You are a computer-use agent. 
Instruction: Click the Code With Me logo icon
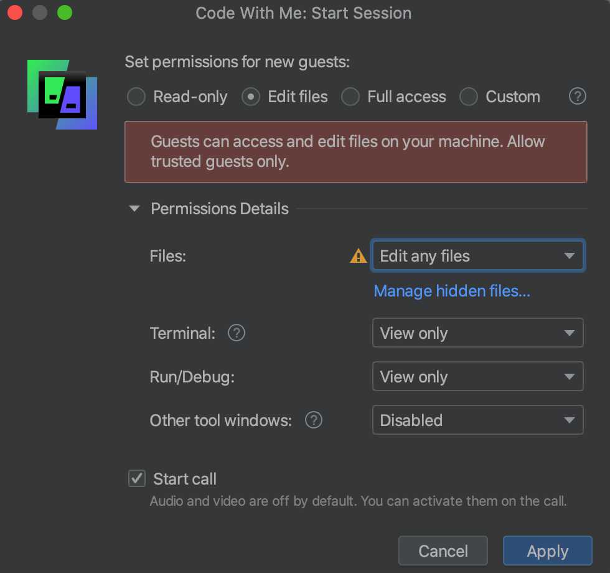coord(62,95)
